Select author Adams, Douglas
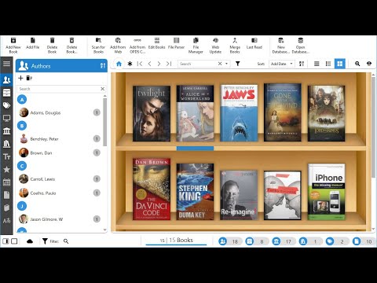Image resolution: width=377 pixels, height=283 pixels. (60, 112)
